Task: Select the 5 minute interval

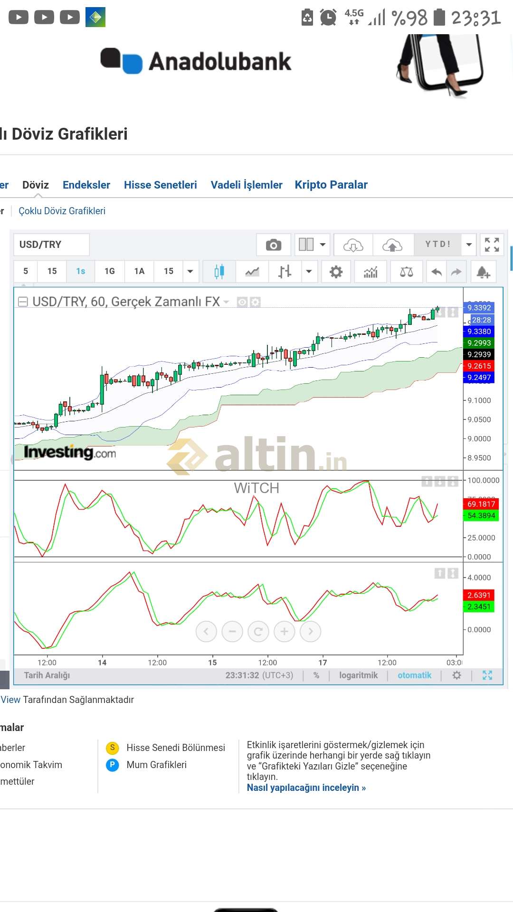Action: [26, 272]
